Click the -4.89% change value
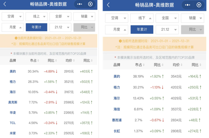The width and height of the screenshot is (209, 138). tap(49, 71)
